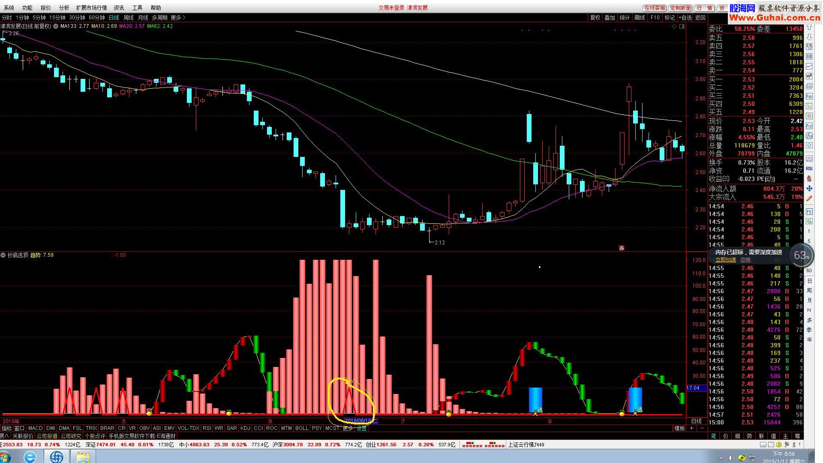Show hidden system tray icons arrow
The image size is (823, 463).
(x=721, y=458)
